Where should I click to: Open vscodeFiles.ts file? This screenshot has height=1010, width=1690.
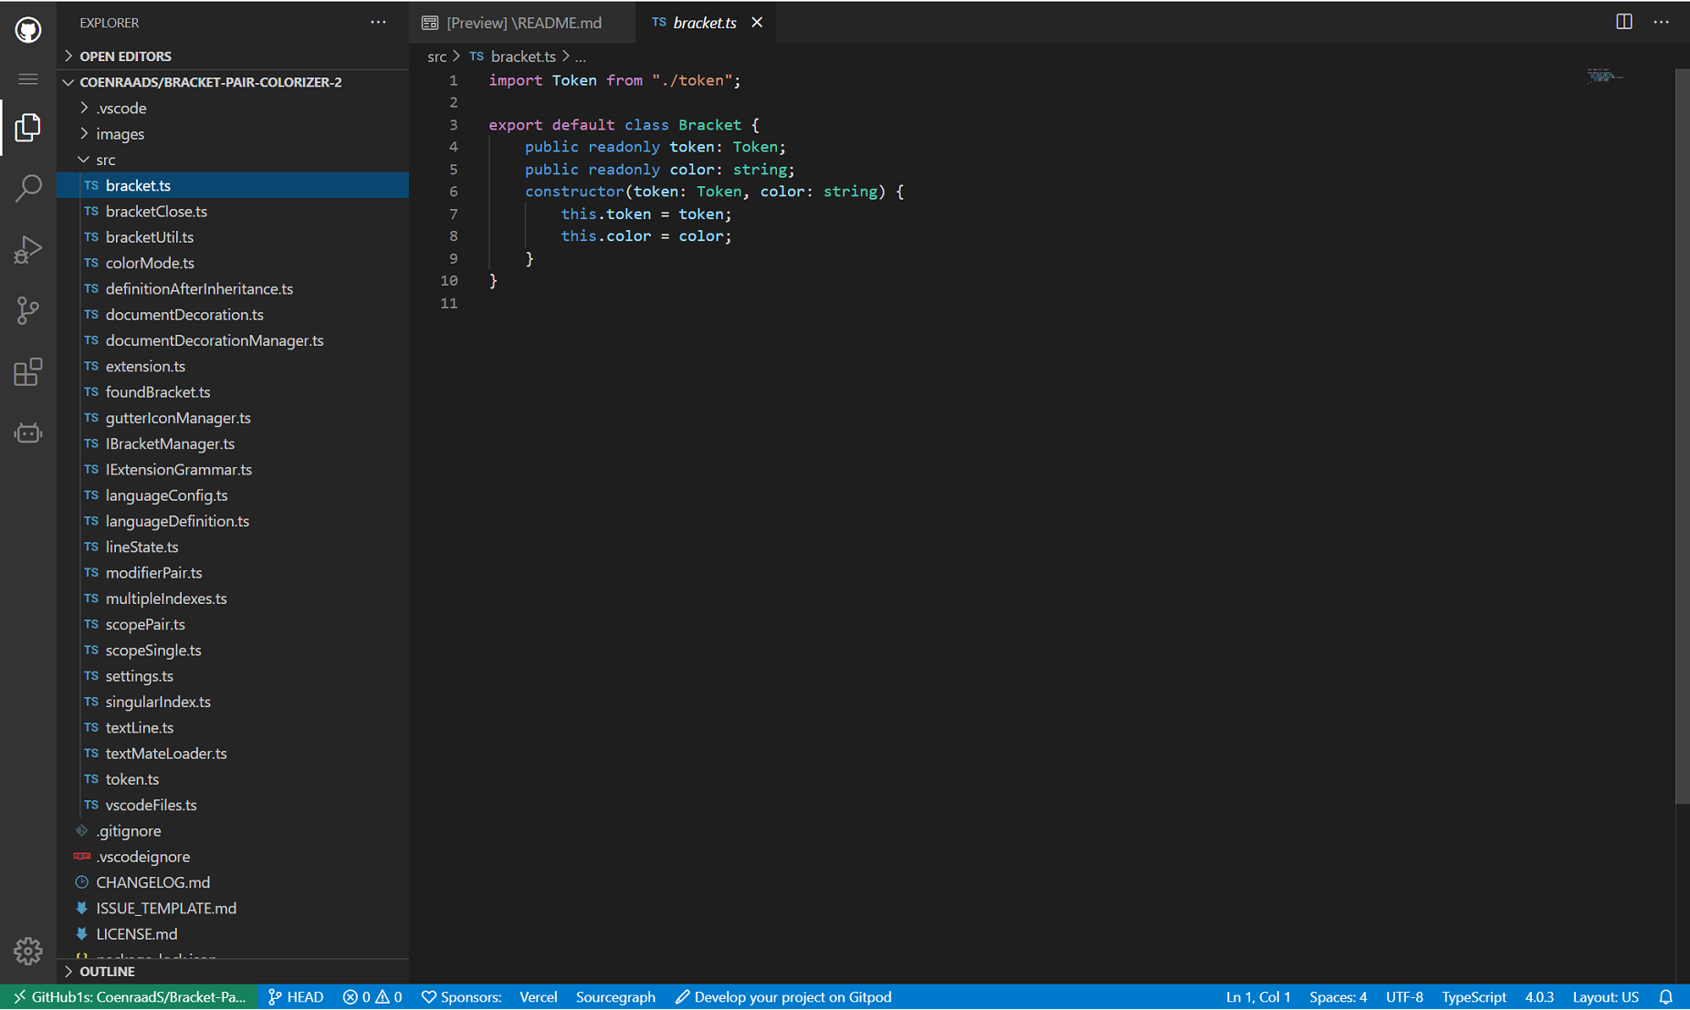[x=233, y=805]
